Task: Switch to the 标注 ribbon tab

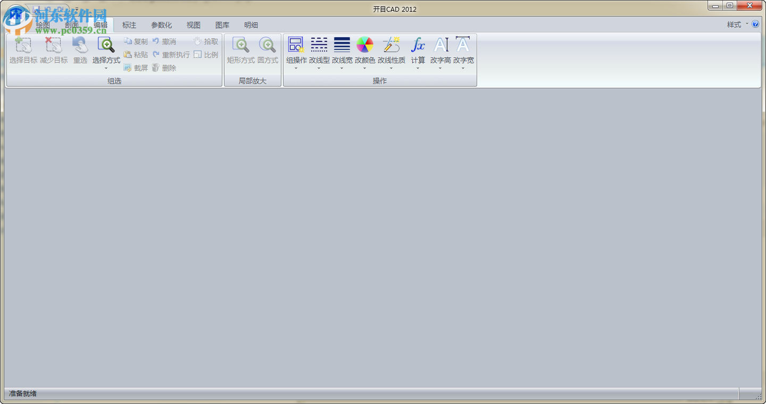Action: (129, 25)
